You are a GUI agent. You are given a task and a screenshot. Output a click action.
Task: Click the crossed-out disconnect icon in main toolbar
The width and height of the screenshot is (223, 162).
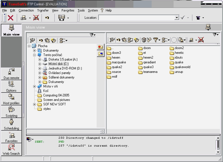point(36,18)
